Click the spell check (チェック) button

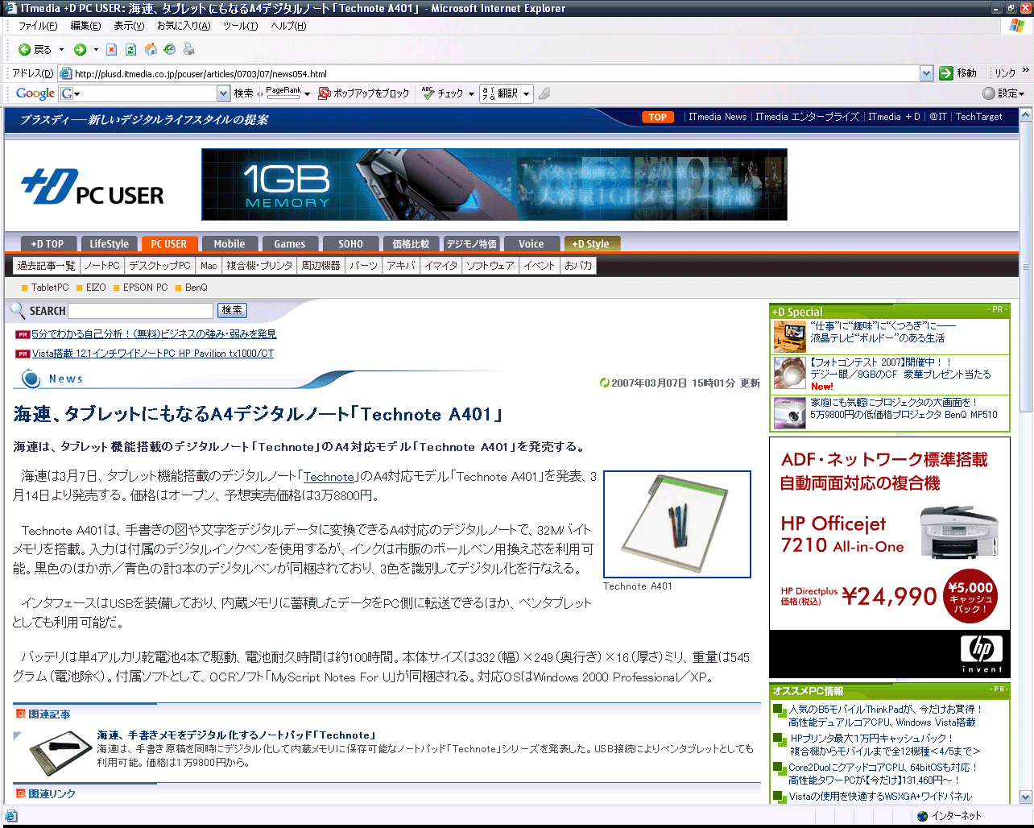click(443, 93)
